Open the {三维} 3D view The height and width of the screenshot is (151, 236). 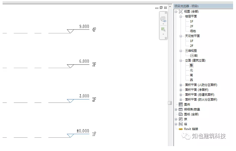[194, 55]
